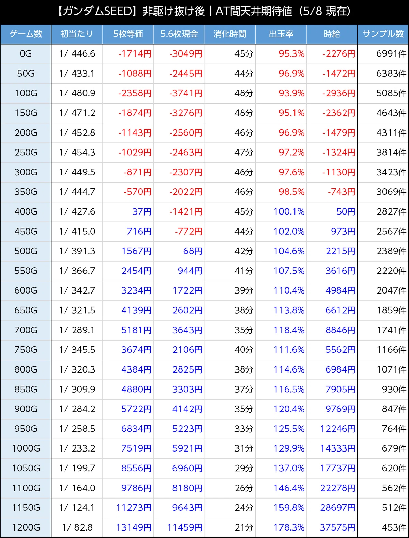Click the 3814件 sample count
The width and height of the screenshot is (409, 538).
pos(391,153)
